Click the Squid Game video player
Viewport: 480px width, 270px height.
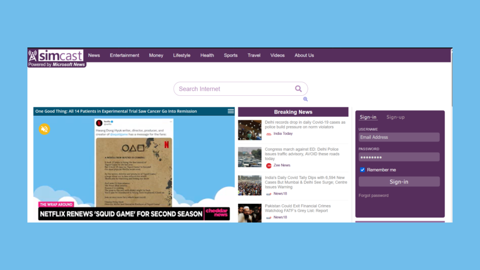point(134,169)
